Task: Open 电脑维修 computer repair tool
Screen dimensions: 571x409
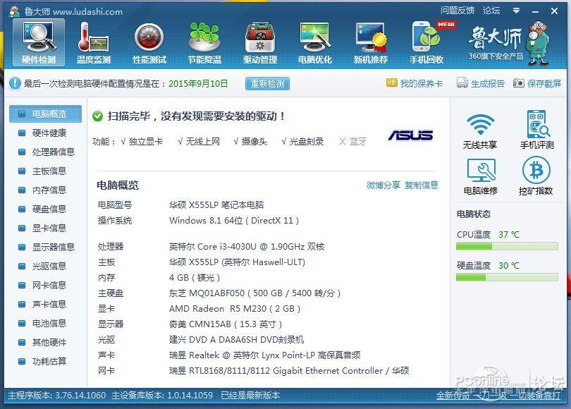Action: click(x=480, y=176)
